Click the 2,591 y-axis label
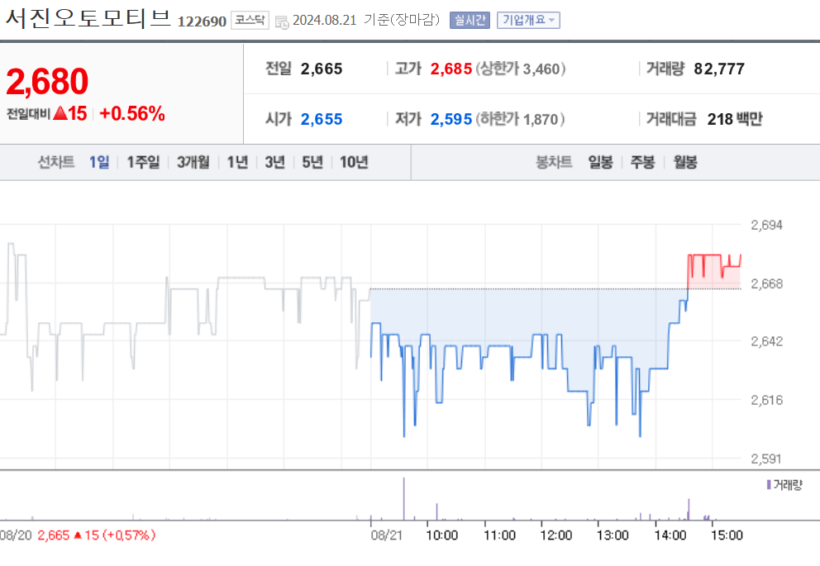 click(x=766, y=459)
